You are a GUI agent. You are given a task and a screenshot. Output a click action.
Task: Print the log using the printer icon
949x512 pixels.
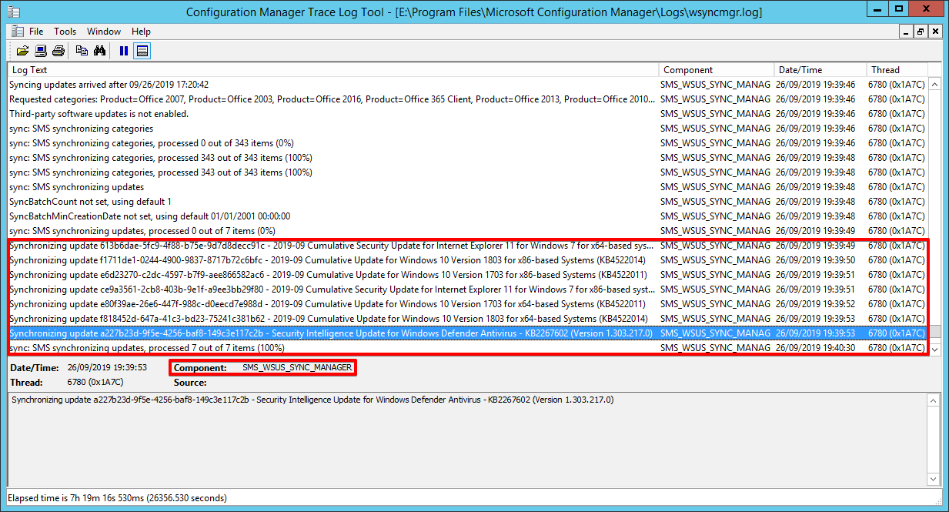58,51
